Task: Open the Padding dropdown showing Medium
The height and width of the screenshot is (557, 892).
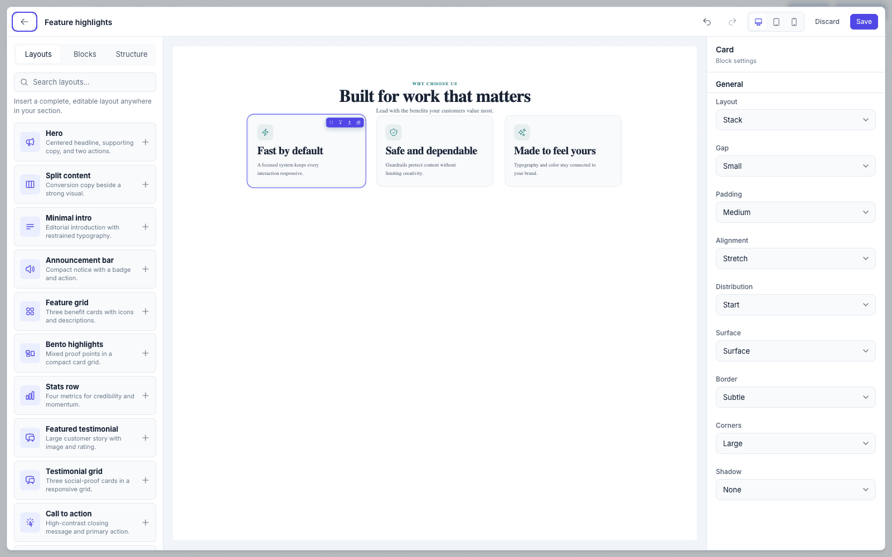Action: coord(796,212)
